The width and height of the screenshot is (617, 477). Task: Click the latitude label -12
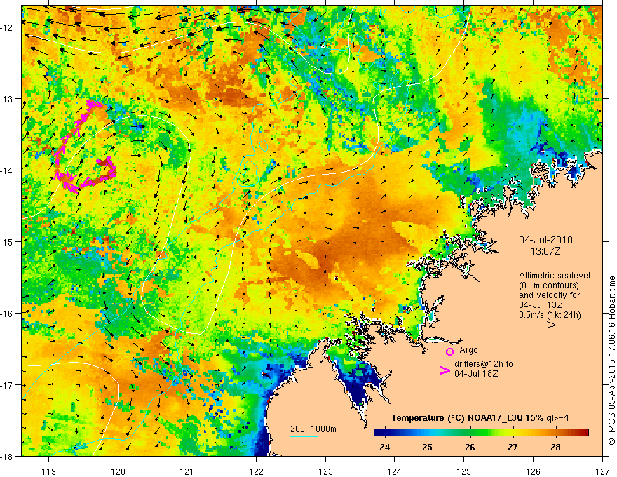8,27
